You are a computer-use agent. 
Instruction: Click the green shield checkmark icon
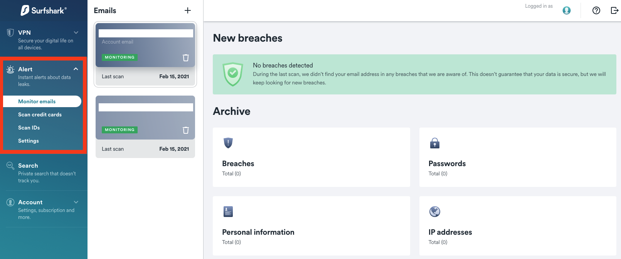[233, 74]
